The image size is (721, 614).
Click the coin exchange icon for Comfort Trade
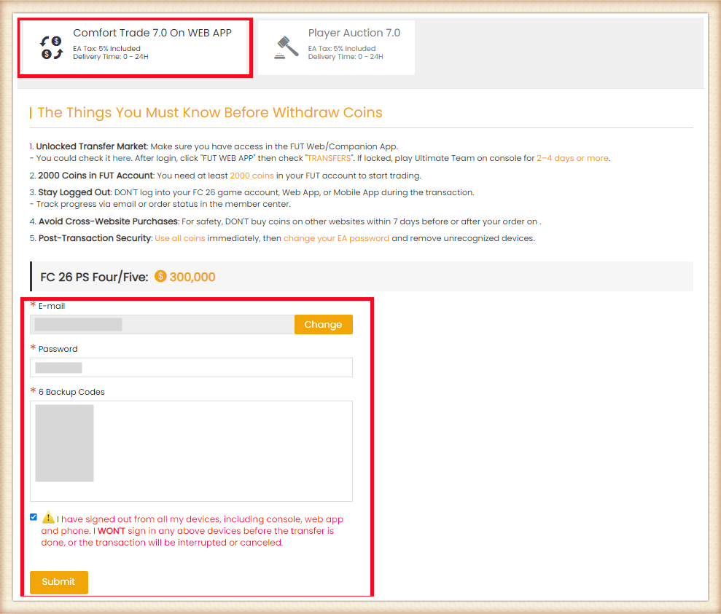click(x=52, y=47)
